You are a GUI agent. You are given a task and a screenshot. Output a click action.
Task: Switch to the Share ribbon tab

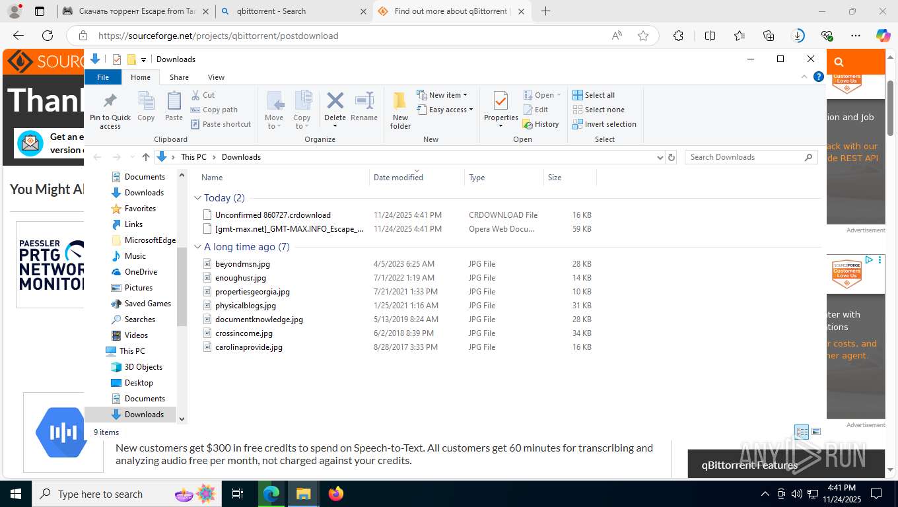(179, 77)
